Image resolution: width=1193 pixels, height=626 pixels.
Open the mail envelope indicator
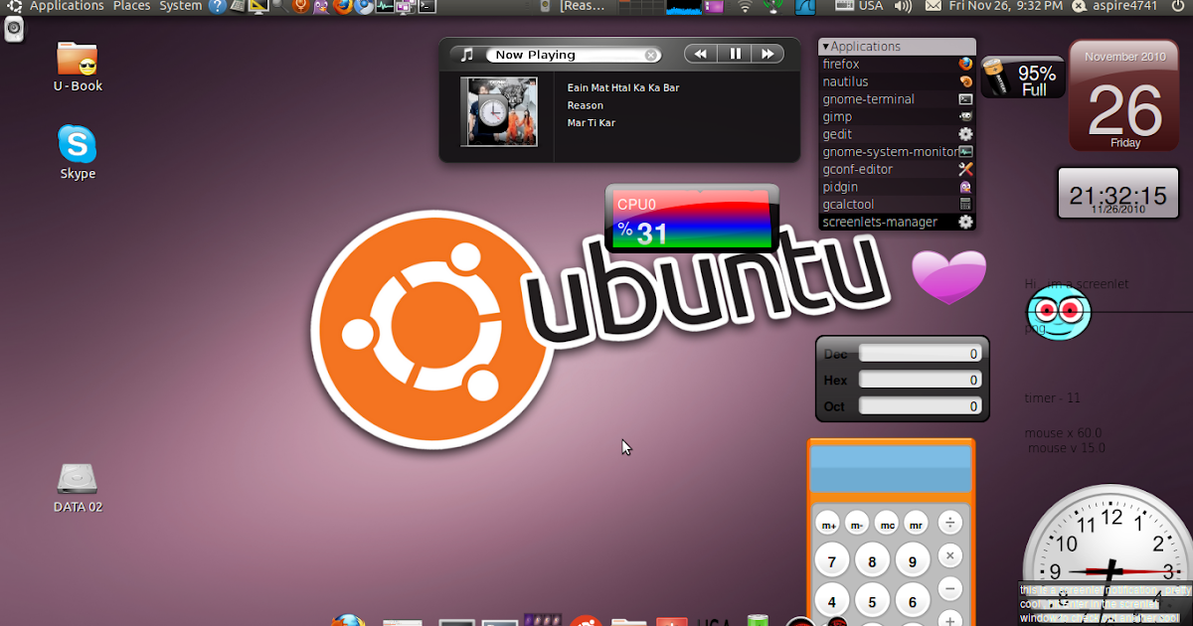(x=933, y=6)
